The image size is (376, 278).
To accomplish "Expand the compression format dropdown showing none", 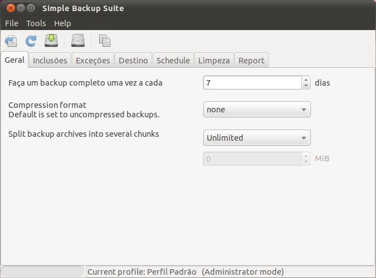I will [x=257, y=110].
